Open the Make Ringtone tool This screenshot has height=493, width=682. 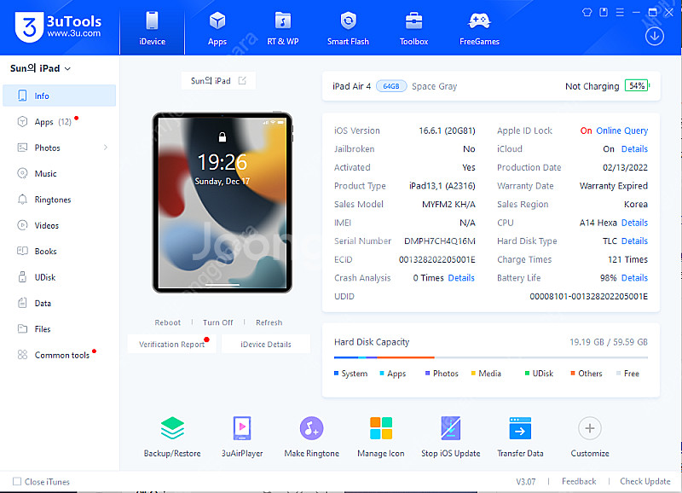311,437
